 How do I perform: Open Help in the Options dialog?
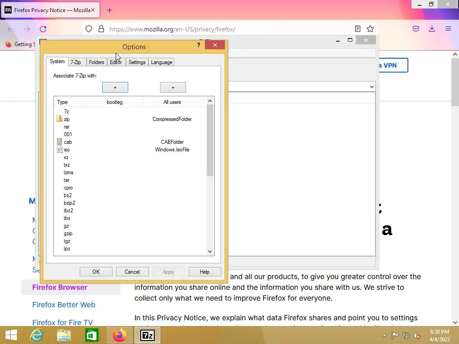(x=204, y=272)
